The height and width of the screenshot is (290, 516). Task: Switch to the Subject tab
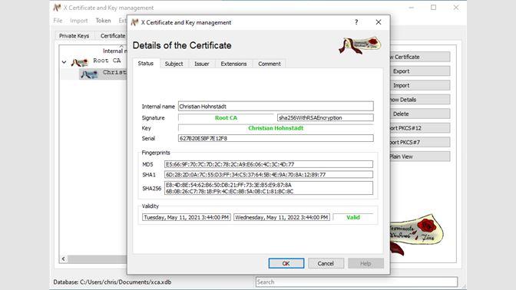[174, 64]
